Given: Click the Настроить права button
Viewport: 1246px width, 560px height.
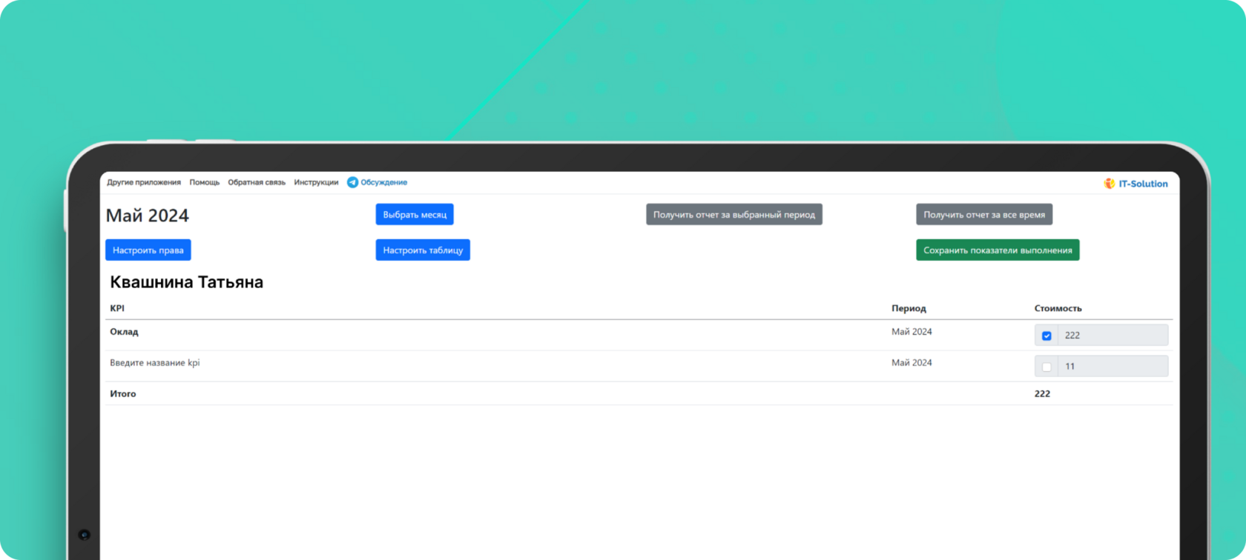Looking at the screenshot, I should [x=148, y=250].
